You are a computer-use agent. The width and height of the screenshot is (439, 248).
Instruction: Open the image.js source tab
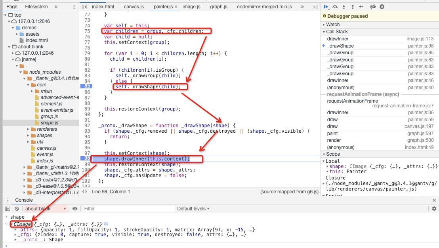tap(191, 7)
